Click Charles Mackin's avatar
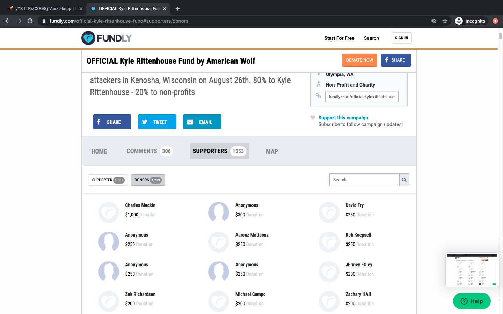Screen dimensions: 503x314 point(109,212)
